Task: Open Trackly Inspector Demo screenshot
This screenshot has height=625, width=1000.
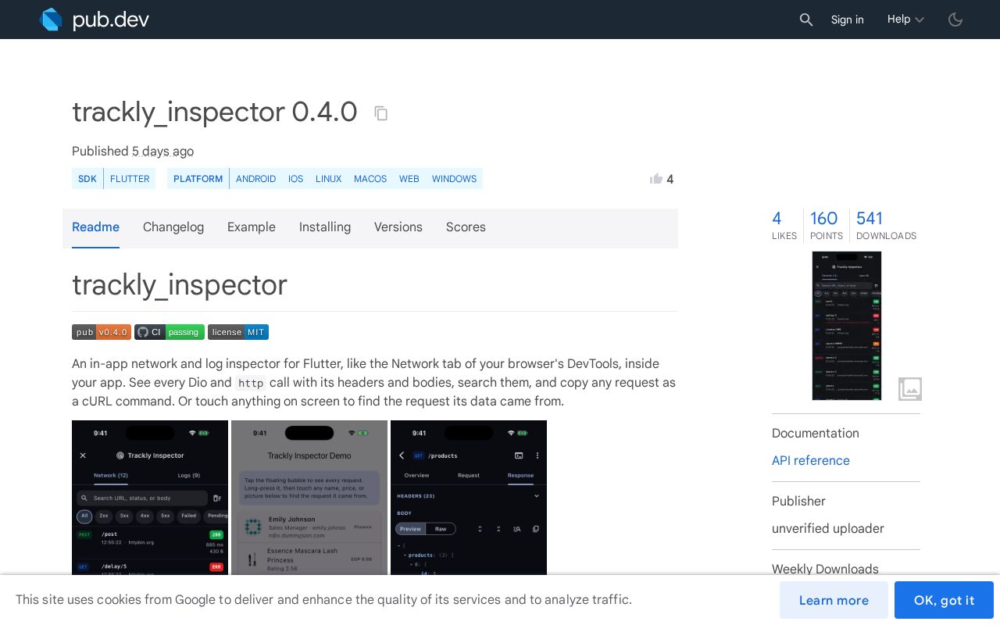Action: coord(309,498)
